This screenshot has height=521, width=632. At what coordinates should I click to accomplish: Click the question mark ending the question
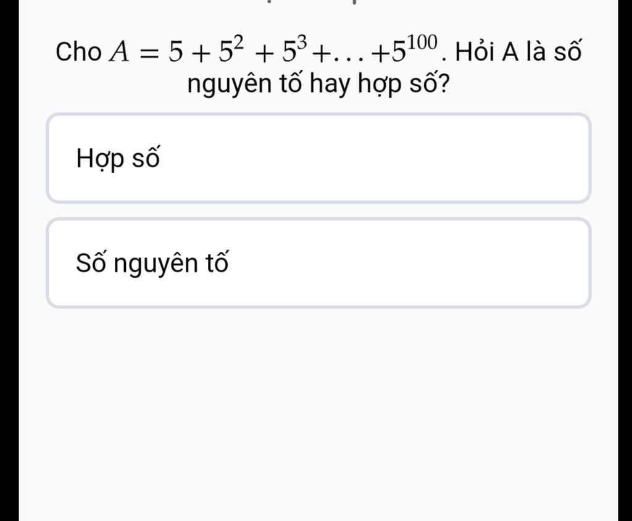(443, 83)
